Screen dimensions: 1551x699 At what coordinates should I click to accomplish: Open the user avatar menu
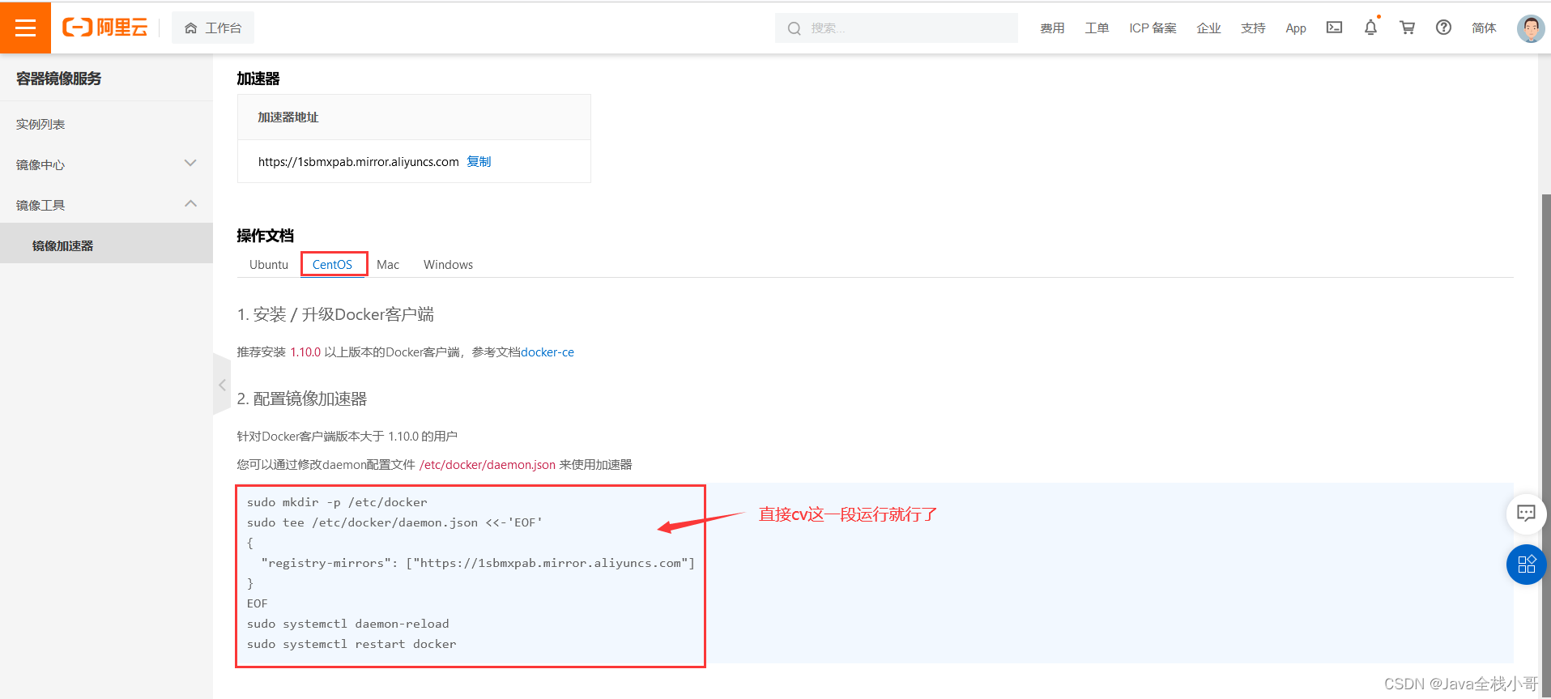point(1531,28)
